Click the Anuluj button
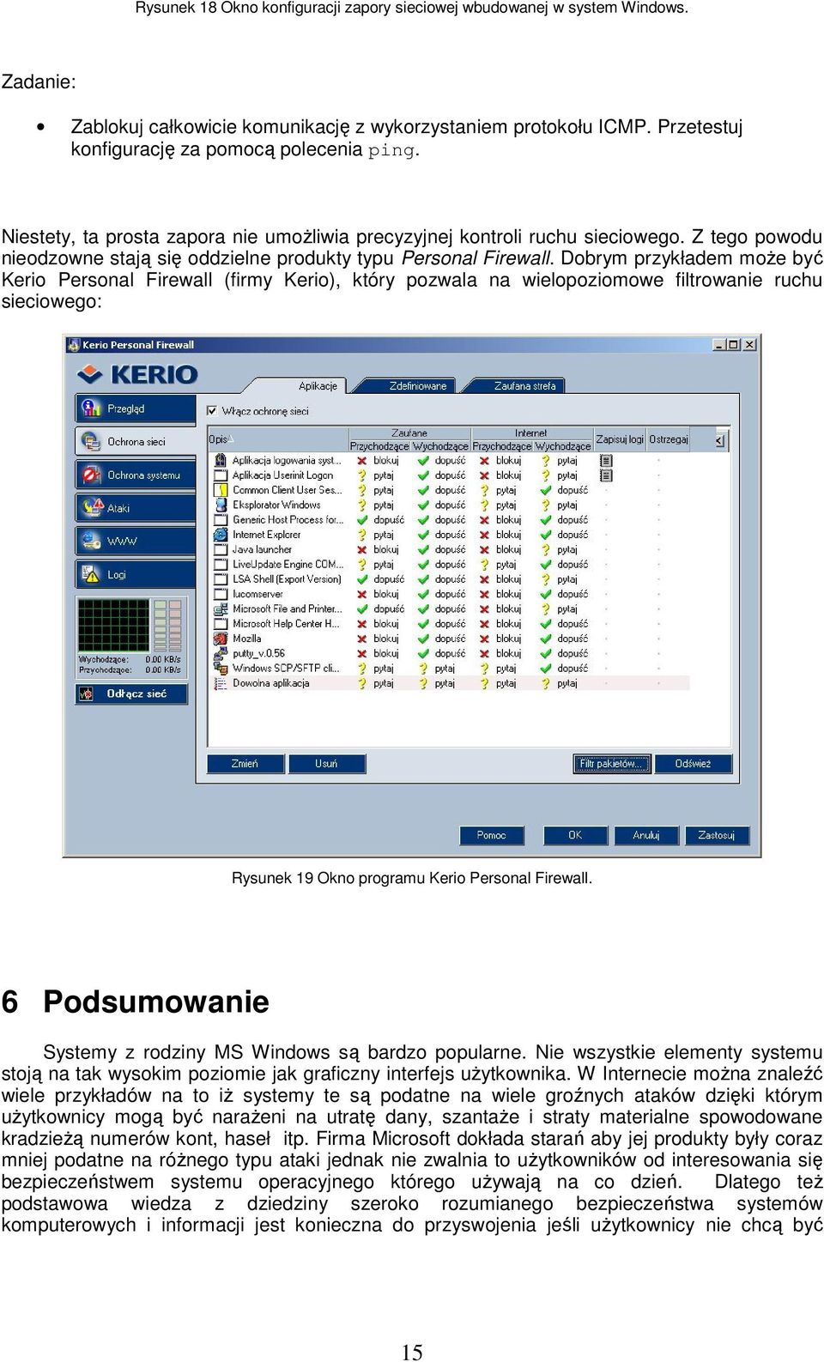The width and height of the screenshot is (824, 1362). [x=645, y=835]
